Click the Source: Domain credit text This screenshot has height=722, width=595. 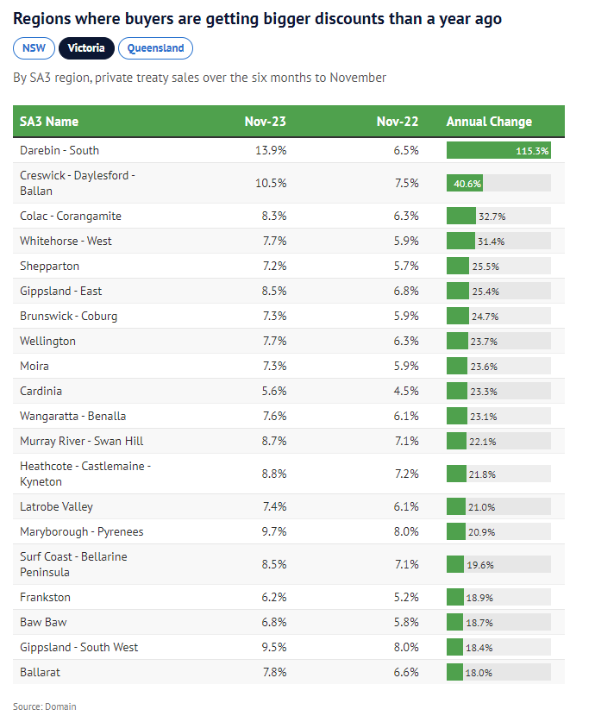coord(45,706)
